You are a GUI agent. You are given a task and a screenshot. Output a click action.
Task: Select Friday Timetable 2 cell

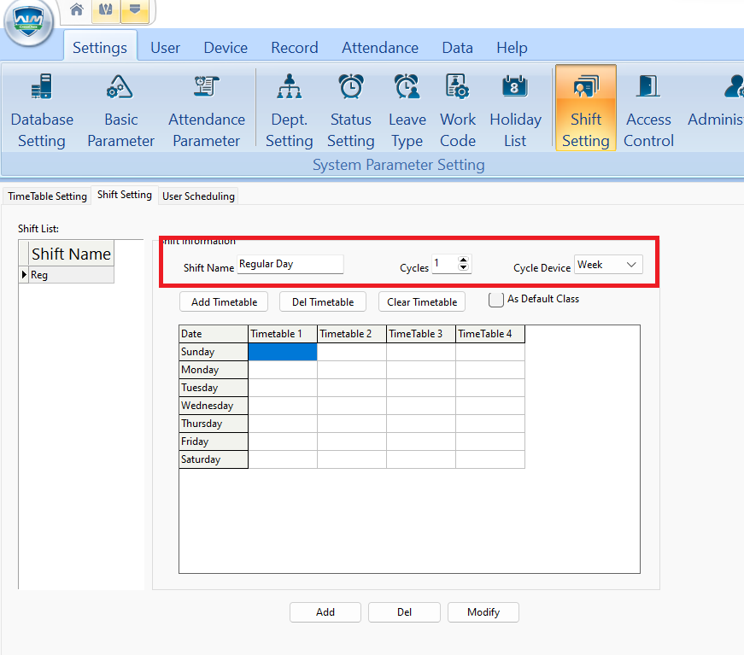coord(352,442)
